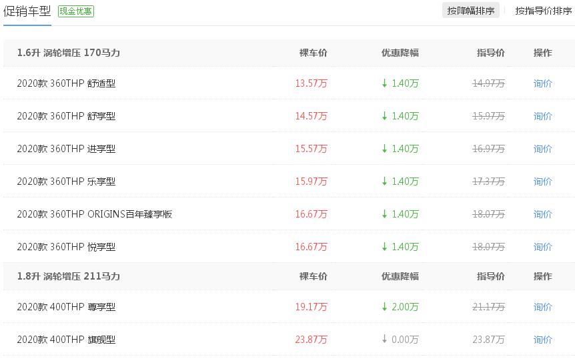575x363 pixels.
Task: Click the 现金优惠 badge
Action: coord(76,11)
